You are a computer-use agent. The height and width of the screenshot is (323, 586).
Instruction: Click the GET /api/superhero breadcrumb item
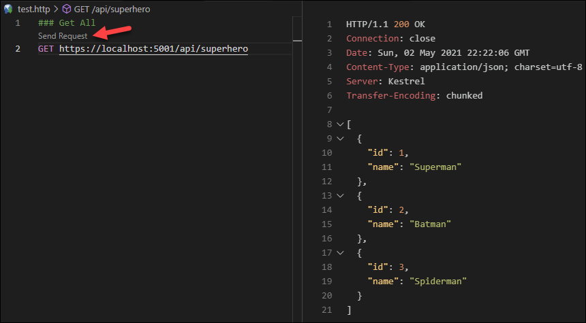click(x=112, y=9)
